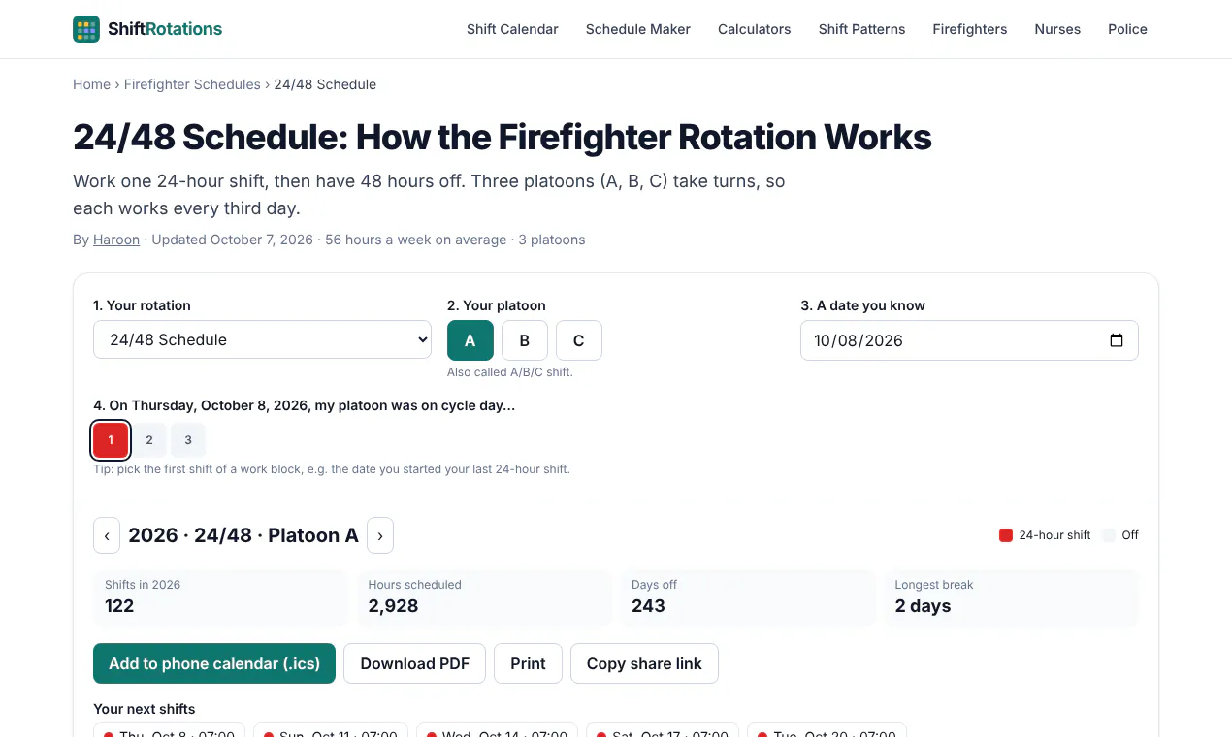Select platoon B
The image size is (1232, 737).
point(525,340)
